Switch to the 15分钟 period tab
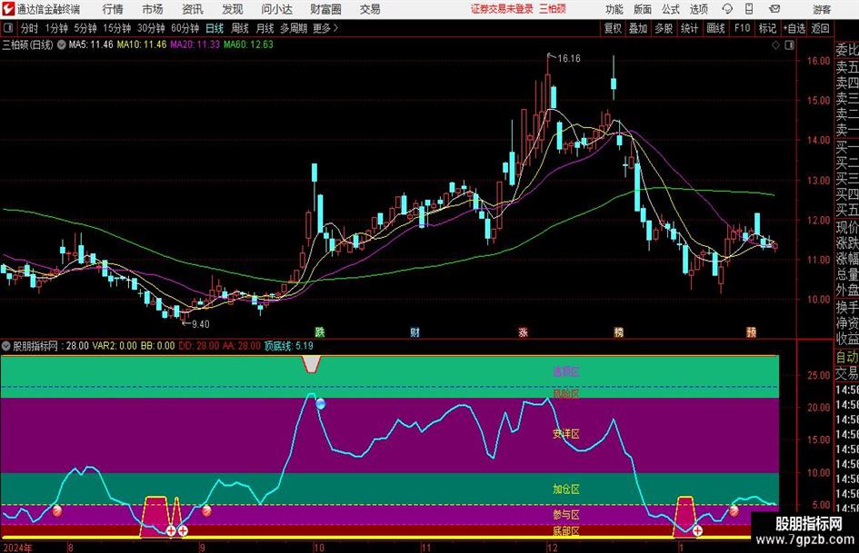 coord(117,28)
